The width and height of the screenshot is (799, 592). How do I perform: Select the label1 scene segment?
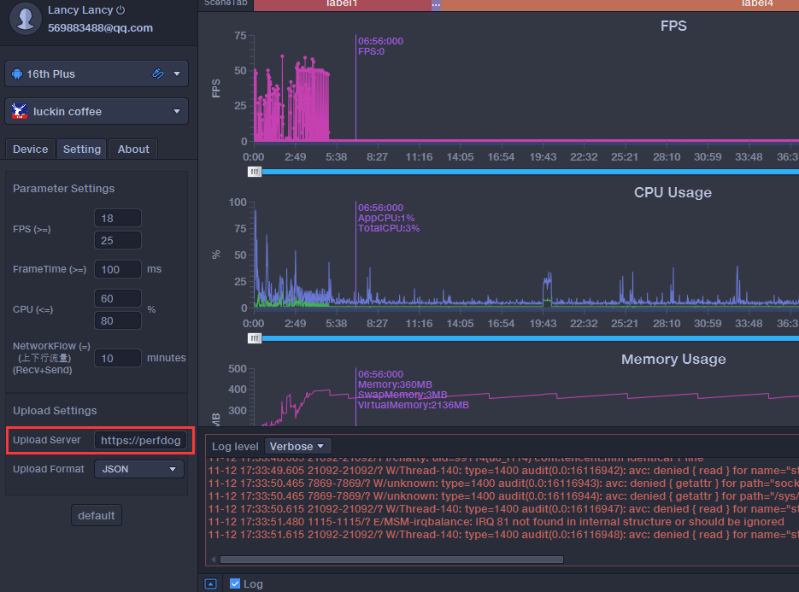pyautogui.click(x=342, y=4)
